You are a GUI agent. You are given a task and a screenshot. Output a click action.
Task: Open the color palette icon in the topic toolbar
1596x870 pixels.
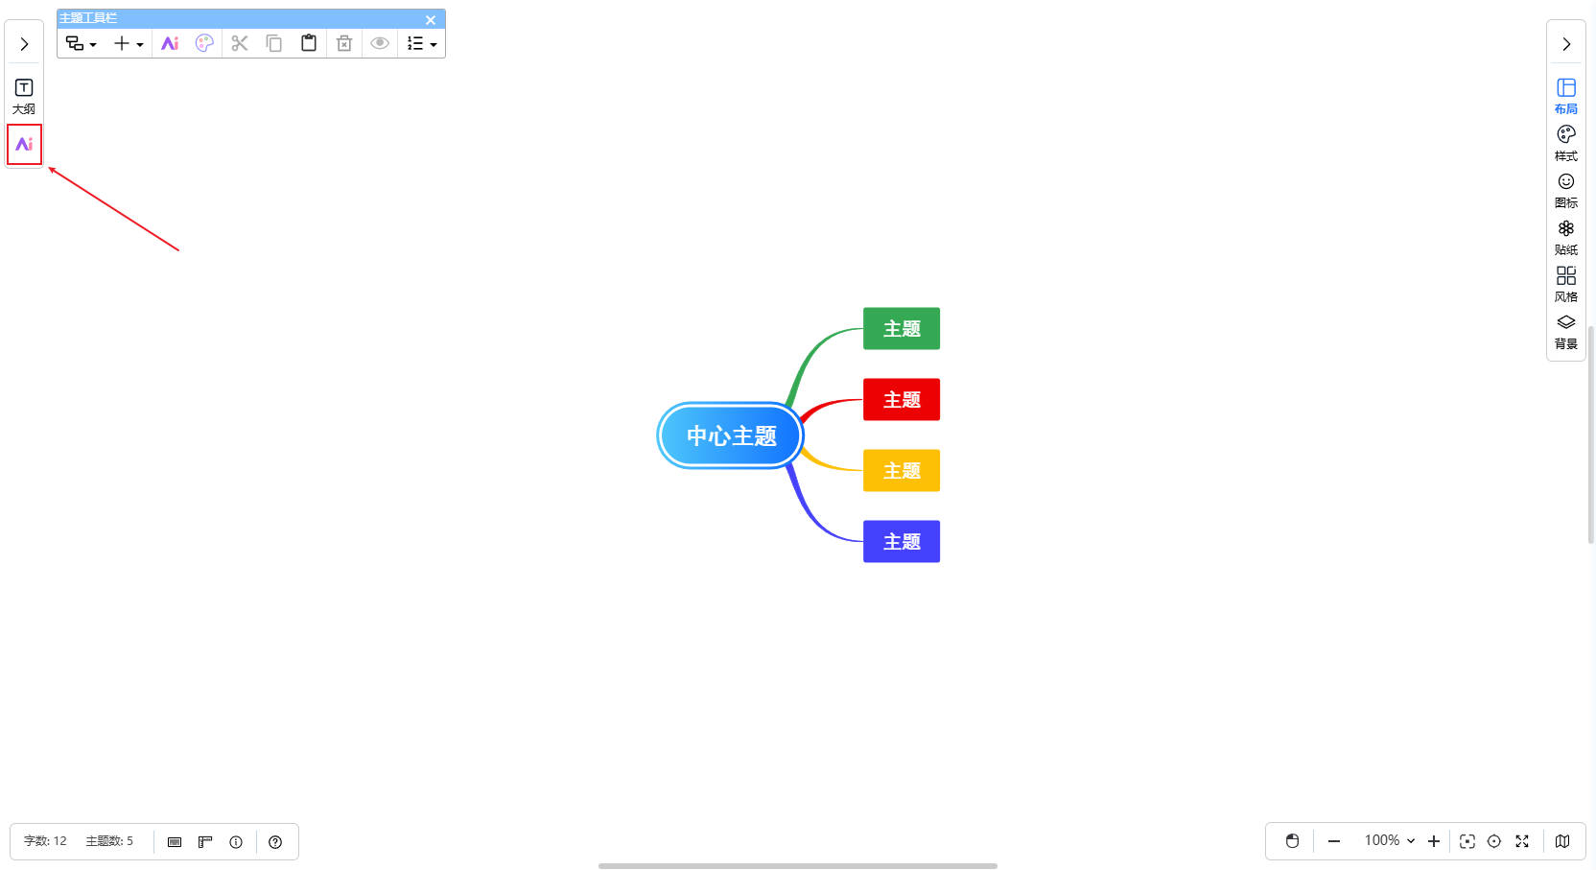(204, 43)
